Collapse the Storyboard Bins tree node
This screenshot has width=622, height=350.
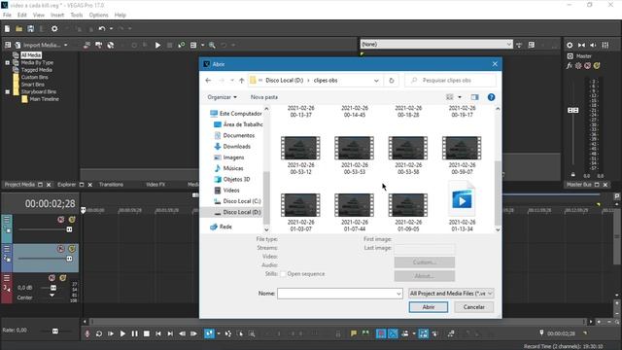point(7,91)
